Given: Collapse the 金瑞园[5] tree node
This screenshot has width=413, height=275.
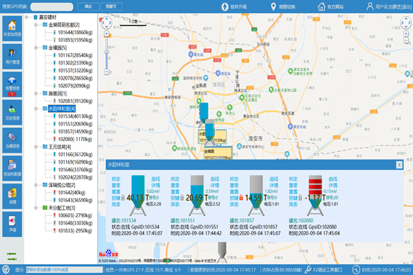Looking at the screenshot, I should click(36, 49).
